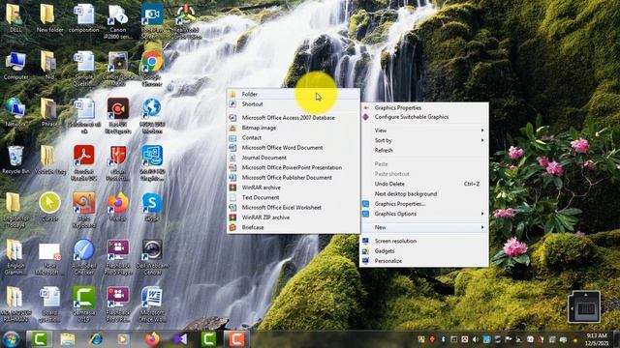Create Microsoft Office Access 2007 Database
Viewport: 620px width, 348px height.
(x=293, y=118)
